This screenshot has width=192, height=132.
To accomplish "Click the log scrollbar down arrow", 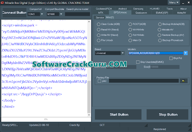I will [x=89, y=115].
